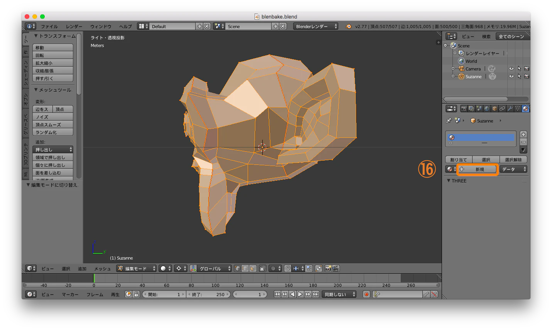Open the Blenderレンダー engine dropdown
This screenshot has width=552, height=330.
316,27
